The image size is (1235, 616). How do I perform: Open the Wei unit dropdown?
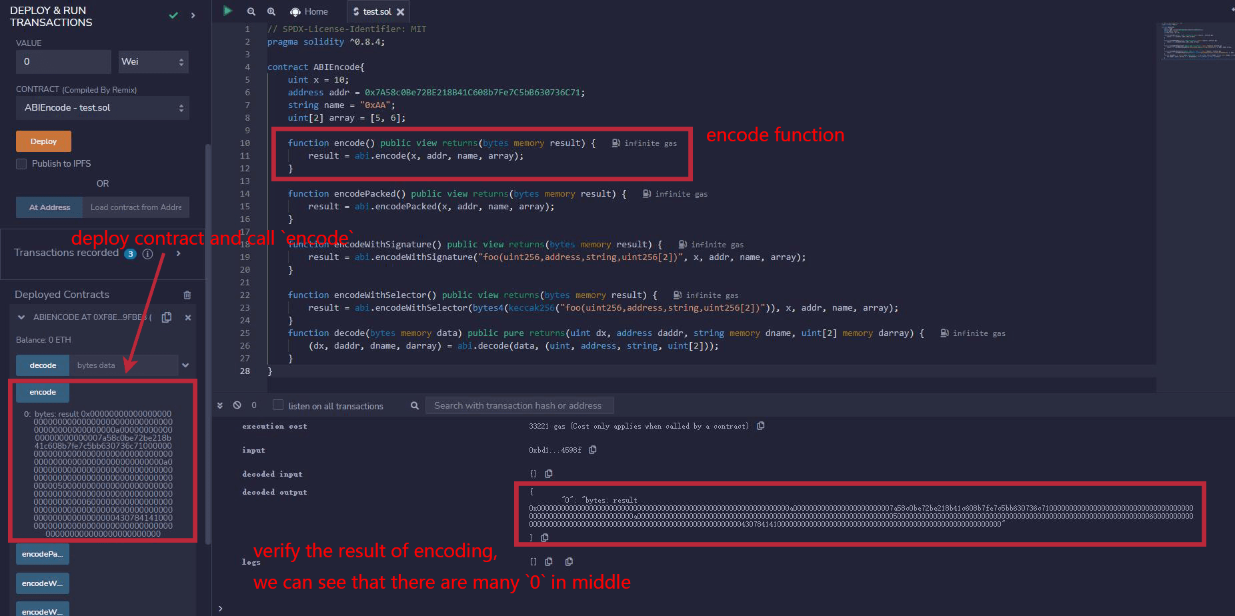(x=153, y=62)
